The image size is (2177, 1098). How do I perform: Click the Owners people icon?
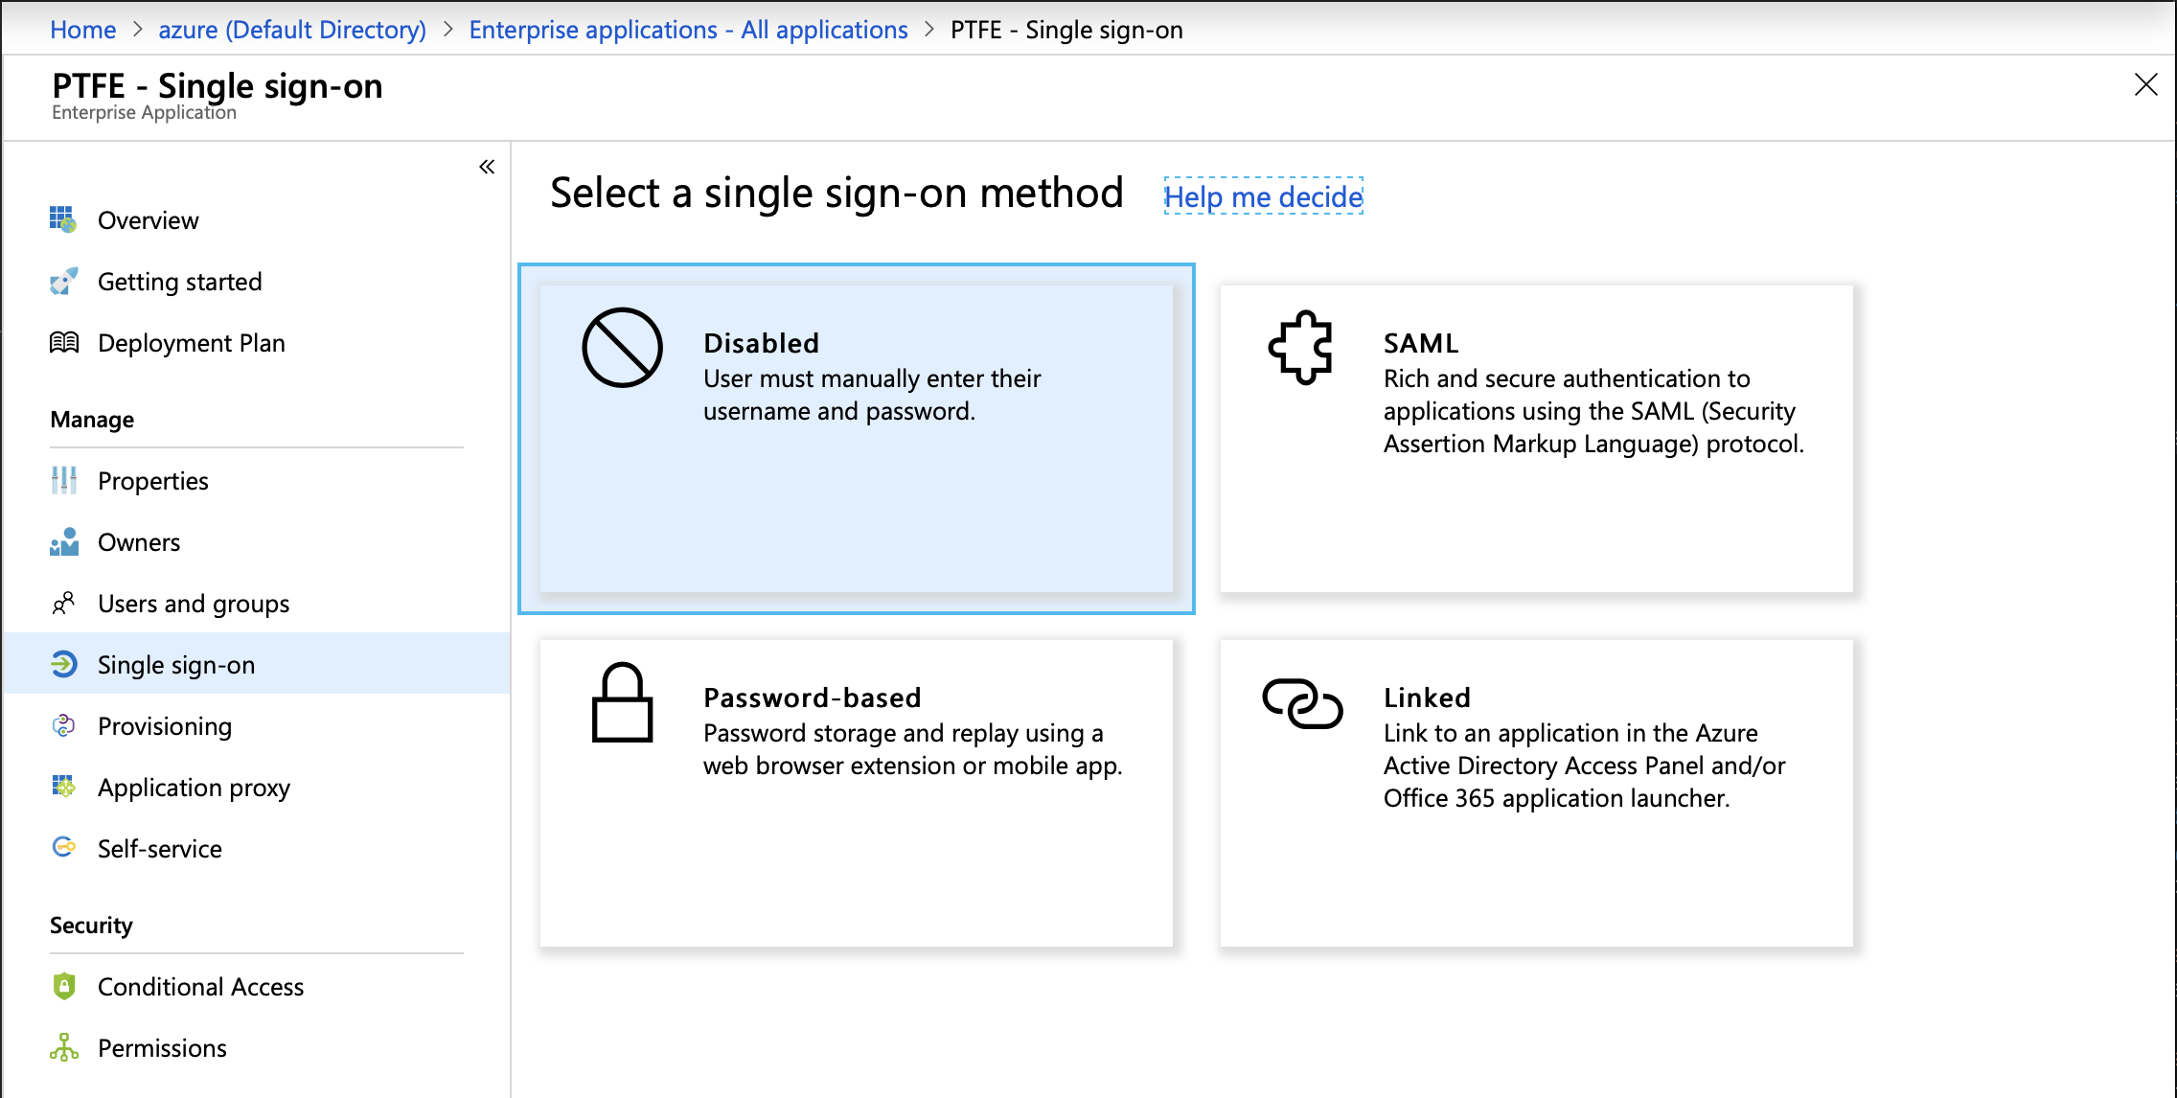pyautogui.click(x=63, y=541)
